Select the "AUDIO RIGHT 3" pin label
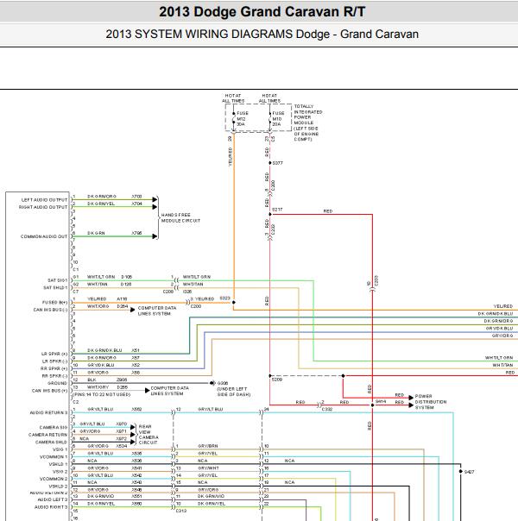Screen dimensions: 518x521 51,507
